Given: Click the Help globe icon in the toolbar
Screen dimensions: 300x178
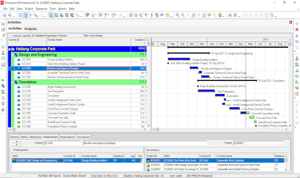Looking at the screenshot, I should 220,15.
